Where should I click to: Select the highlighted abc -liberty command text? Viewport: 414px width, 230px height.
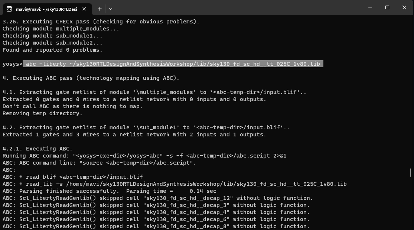tap(173, 64)
